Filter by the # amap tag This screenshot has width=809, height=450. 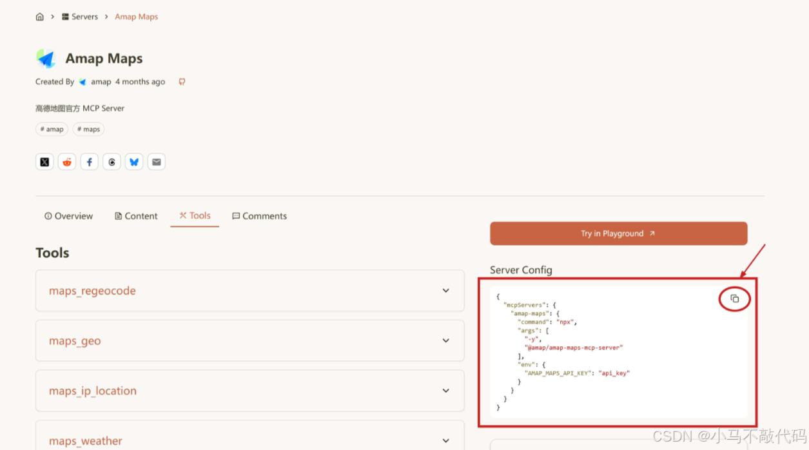tap(52, 129)
